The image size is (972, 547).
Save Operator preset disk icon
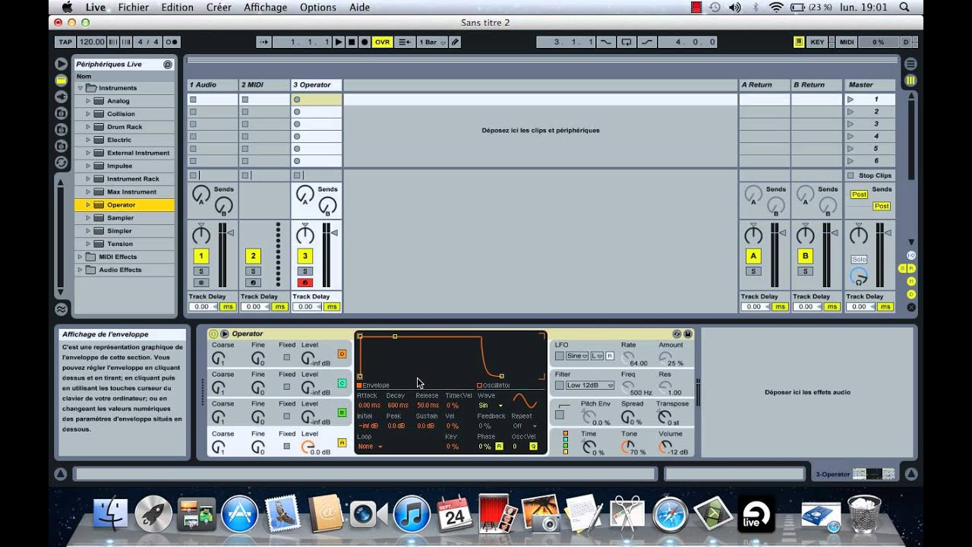pyautogui.click(x=688, y=334)
